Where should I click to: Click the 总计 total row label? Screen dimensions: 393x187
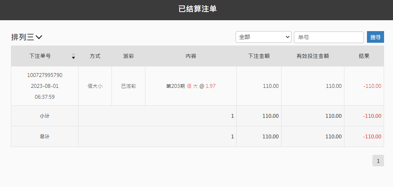45,136
